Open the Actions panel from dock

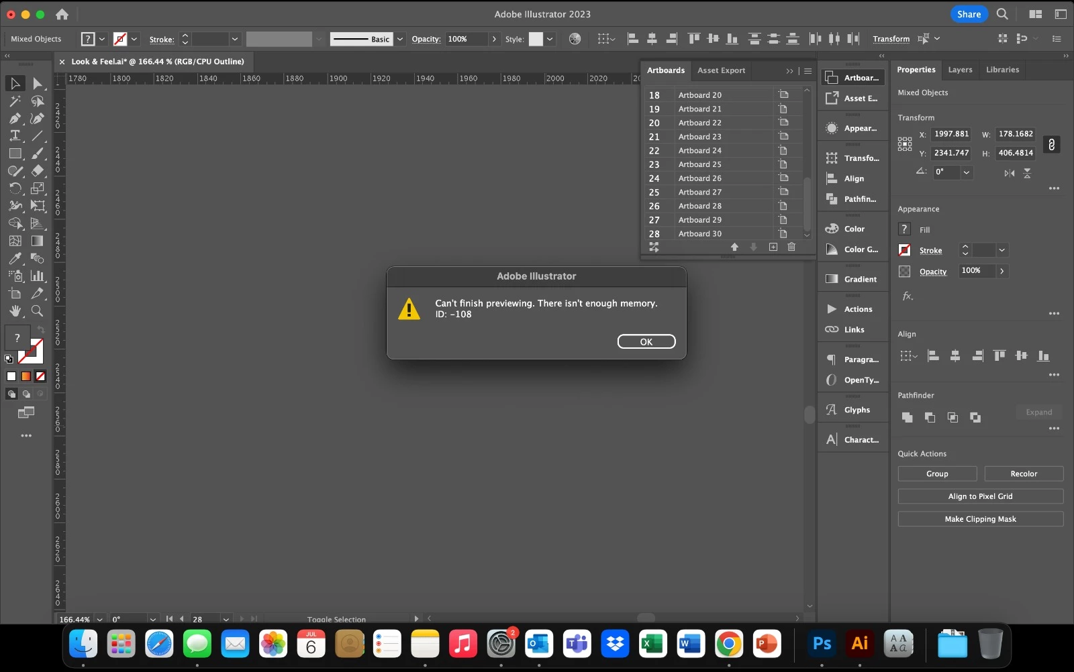pyautogui.click(x=852, y=309)
